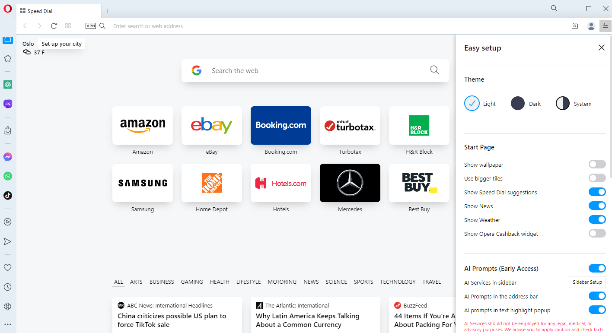Switch to TRAVEL news category
Screen dimensions: 612x333
(432, 282)
